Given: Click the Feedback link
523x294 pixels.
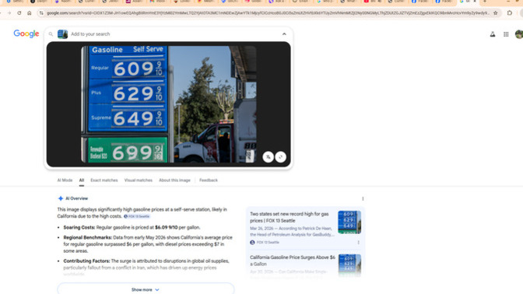Looking at the screenshot, I should tap(209, 180).
